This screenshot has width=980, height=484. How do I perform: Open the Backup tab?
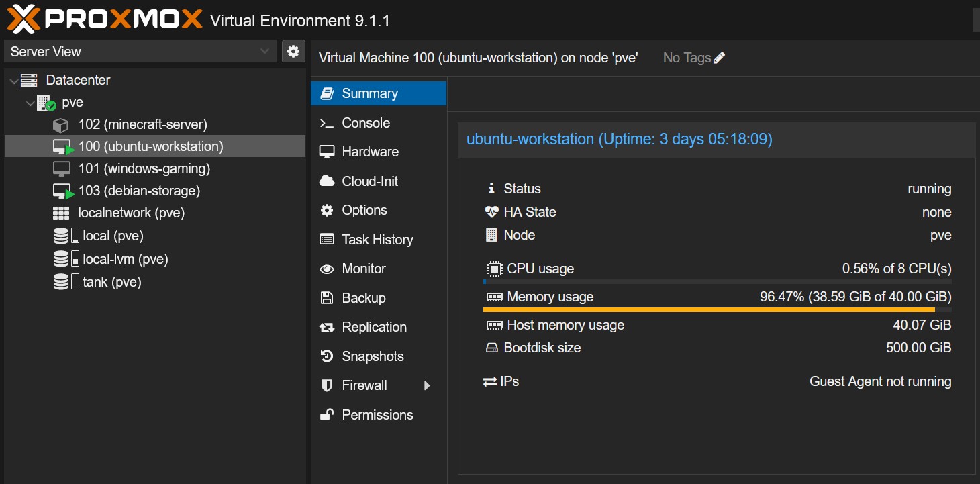(x=379, y=298)
